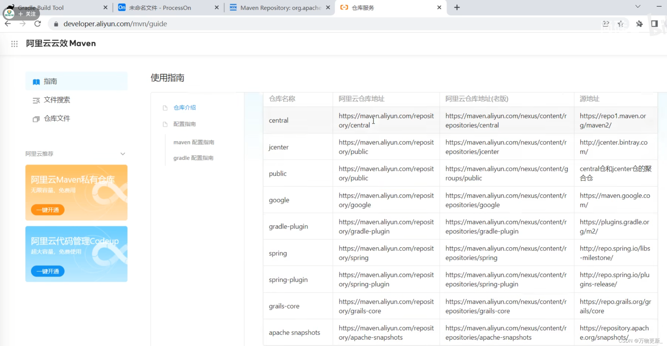Reload the current page

click(x=38, y=24)
